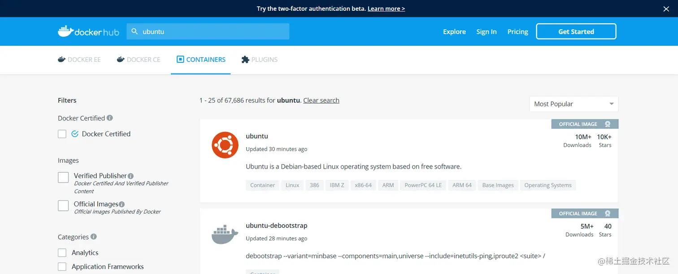Click the grey ubuntu-debootstrap whale logo

click(x=225, y=235)
